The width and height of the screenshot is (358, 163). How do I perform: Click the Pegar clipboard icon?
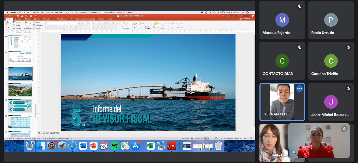click(x=8, y=24)
